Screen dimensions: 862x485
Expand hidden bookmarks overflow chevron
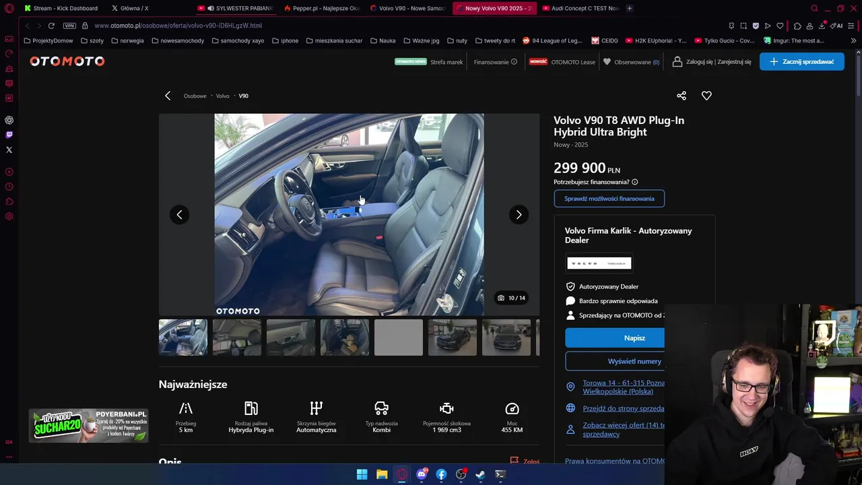coord(853,40)
